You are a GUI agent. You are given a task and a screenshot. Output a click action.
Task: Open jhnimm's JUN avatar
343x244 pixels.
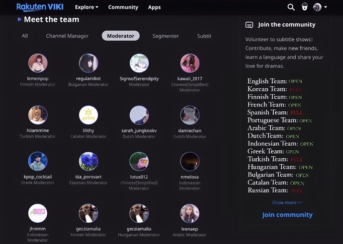pos(38,213)
